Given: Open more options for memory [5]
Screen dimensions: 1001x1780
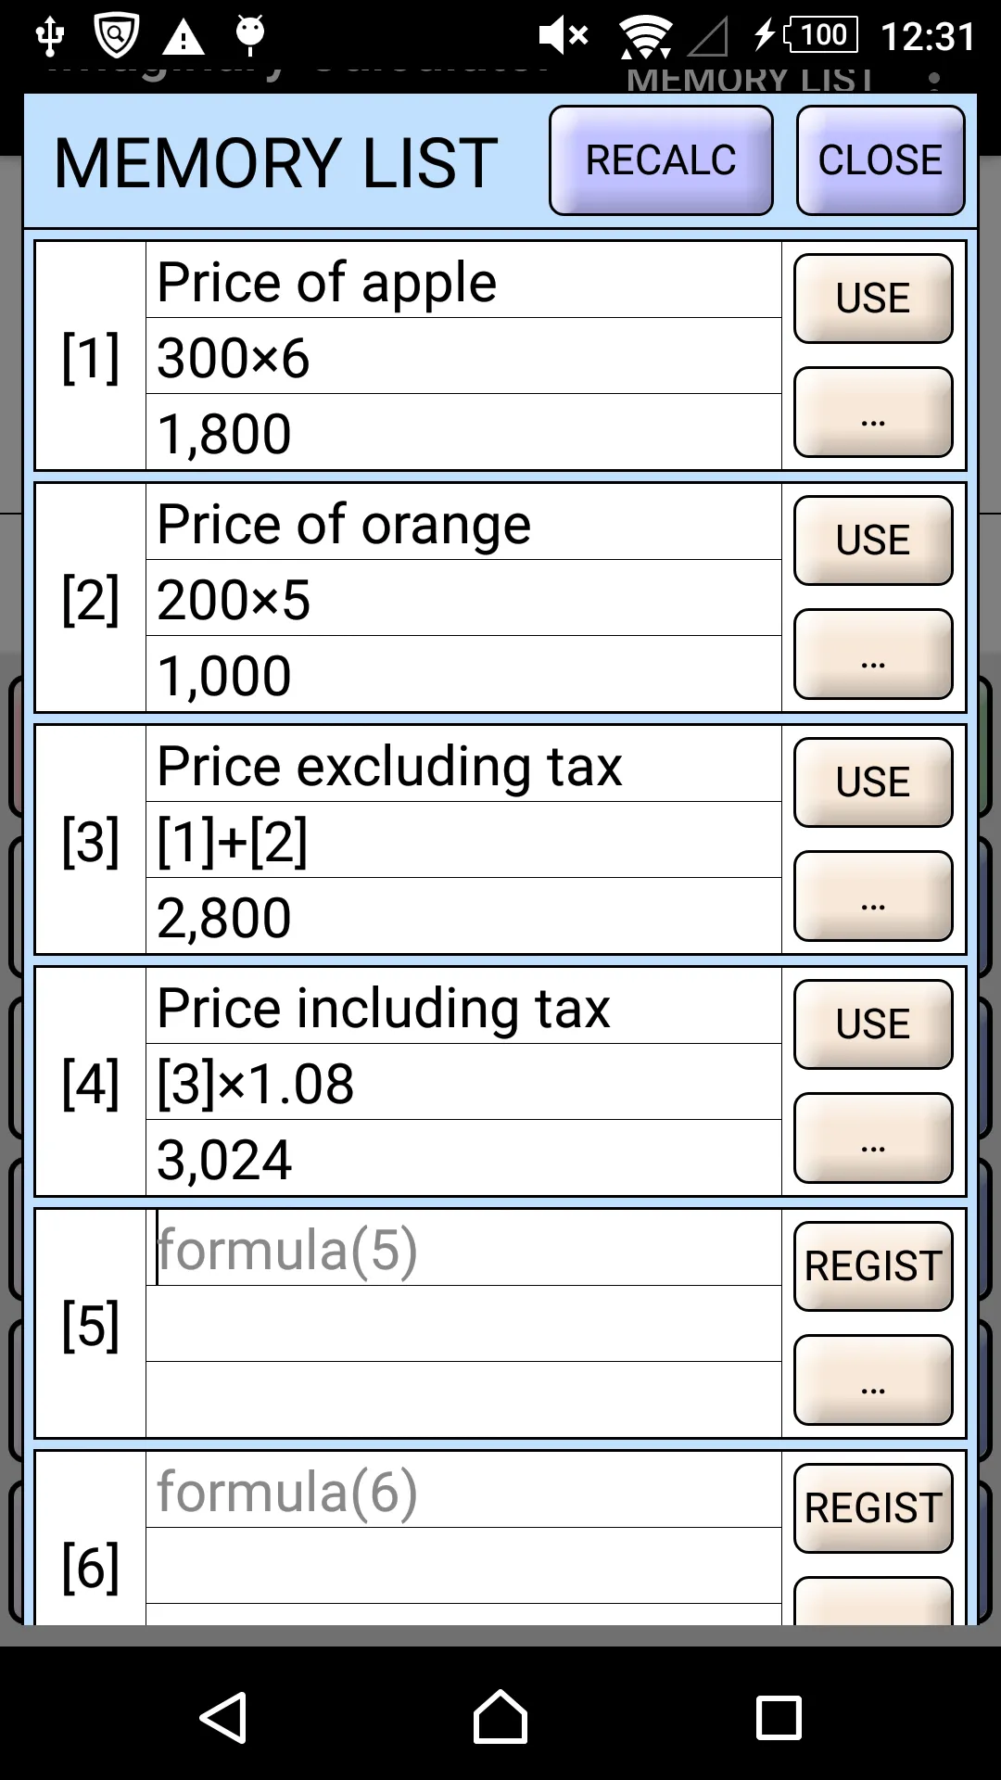Looking at the screenshot, I should tap(873, 1380).
